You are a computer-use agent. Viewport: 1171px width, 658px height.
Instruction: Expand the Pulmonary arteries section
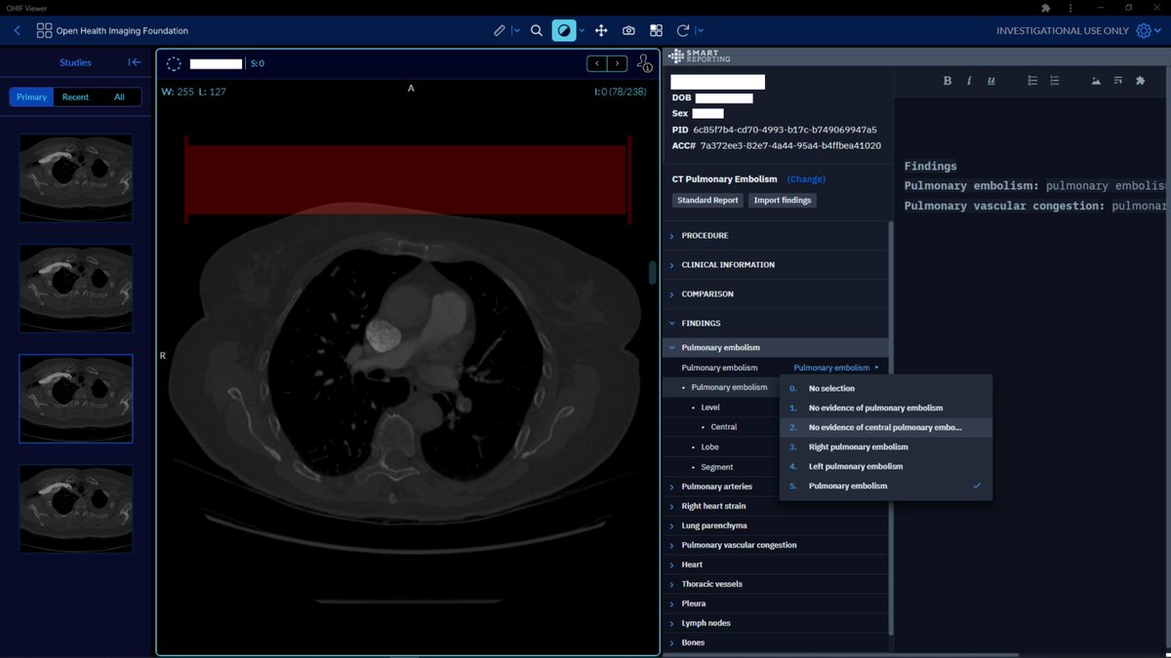click(x=777, y=486)
